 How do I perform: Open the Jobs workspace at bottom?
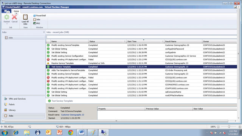click(x=23, y=116)
